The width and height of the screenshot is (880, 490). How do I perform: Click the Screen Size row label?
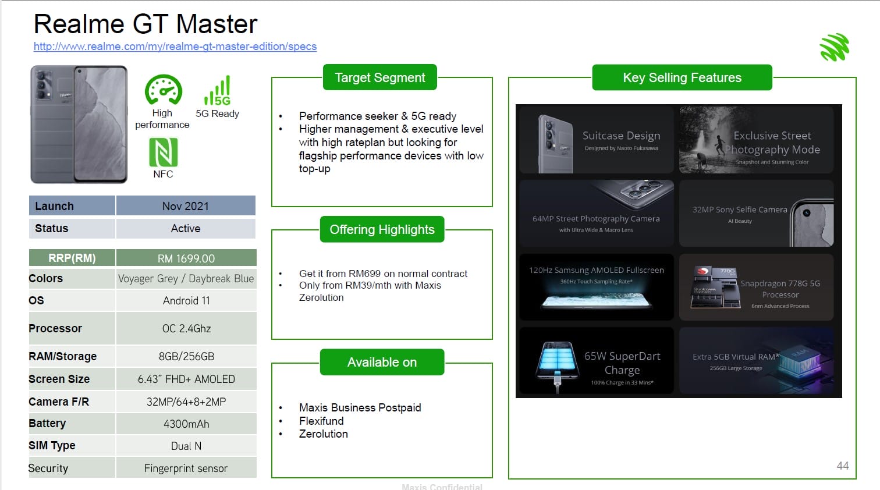point(72,379)
